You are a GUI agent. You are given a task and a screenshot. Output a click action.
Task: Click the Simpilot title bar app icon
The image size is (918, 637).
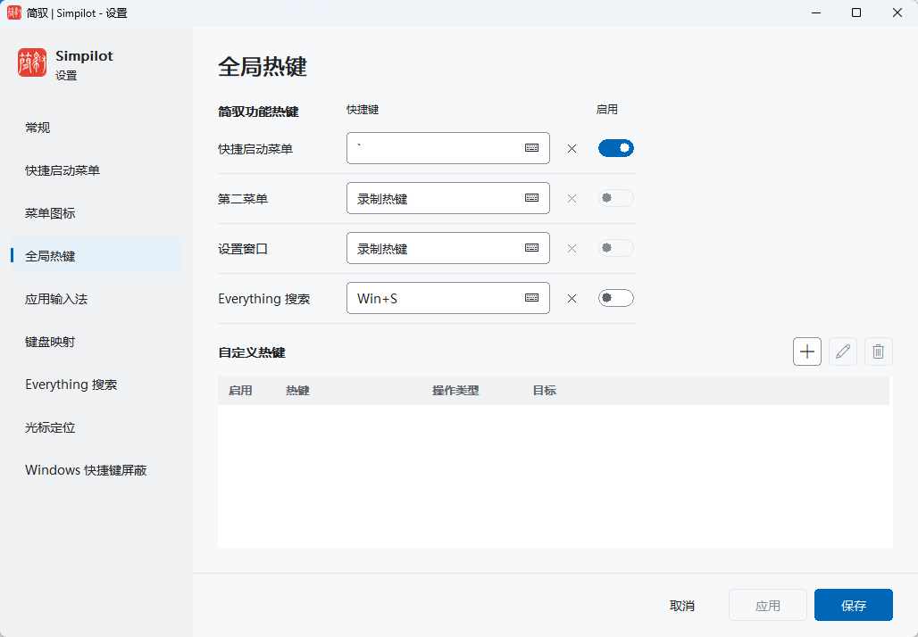click(14, 12)
